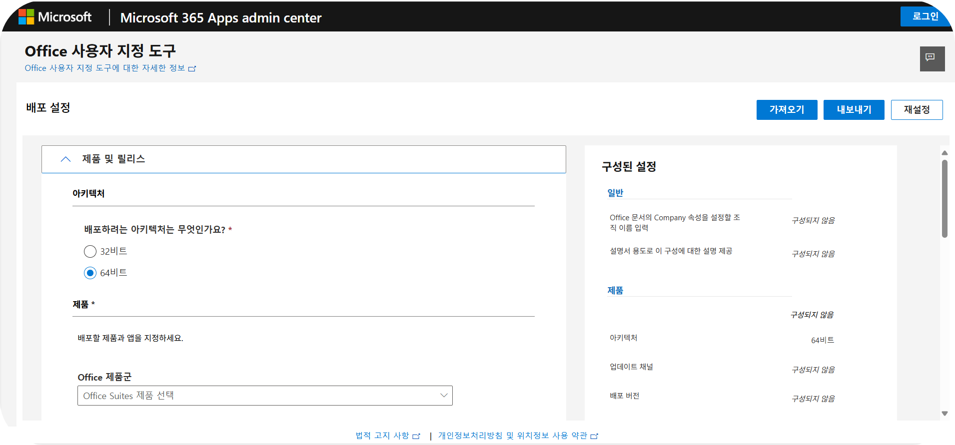Click the 일반 section heading
Viewport: 955px width, 445px height.
(615, 193)
